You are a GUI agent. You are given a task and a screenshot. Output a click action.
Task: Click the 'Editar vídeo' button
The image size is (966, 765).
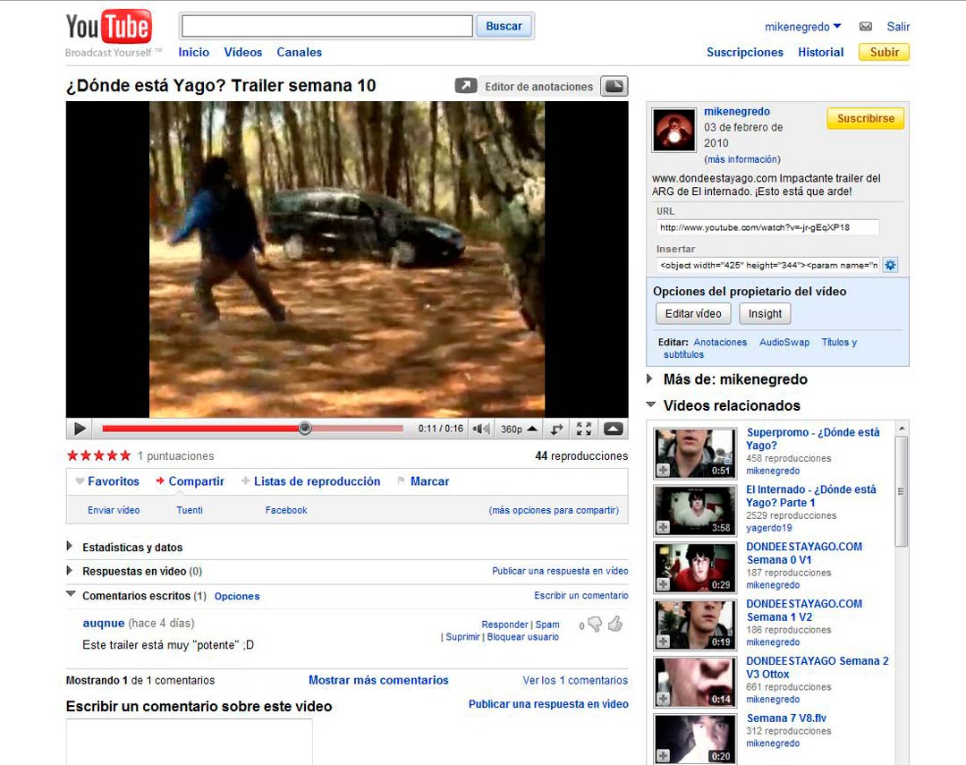(693, 314)
